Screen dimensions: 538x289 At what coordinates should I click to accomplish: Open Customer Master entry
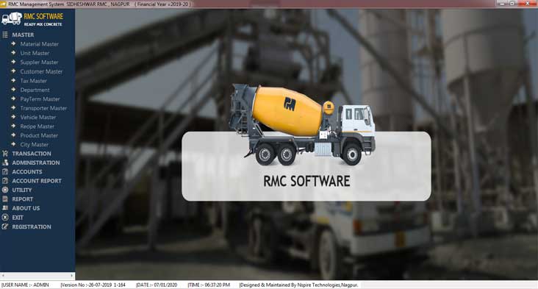coord(41,71)
